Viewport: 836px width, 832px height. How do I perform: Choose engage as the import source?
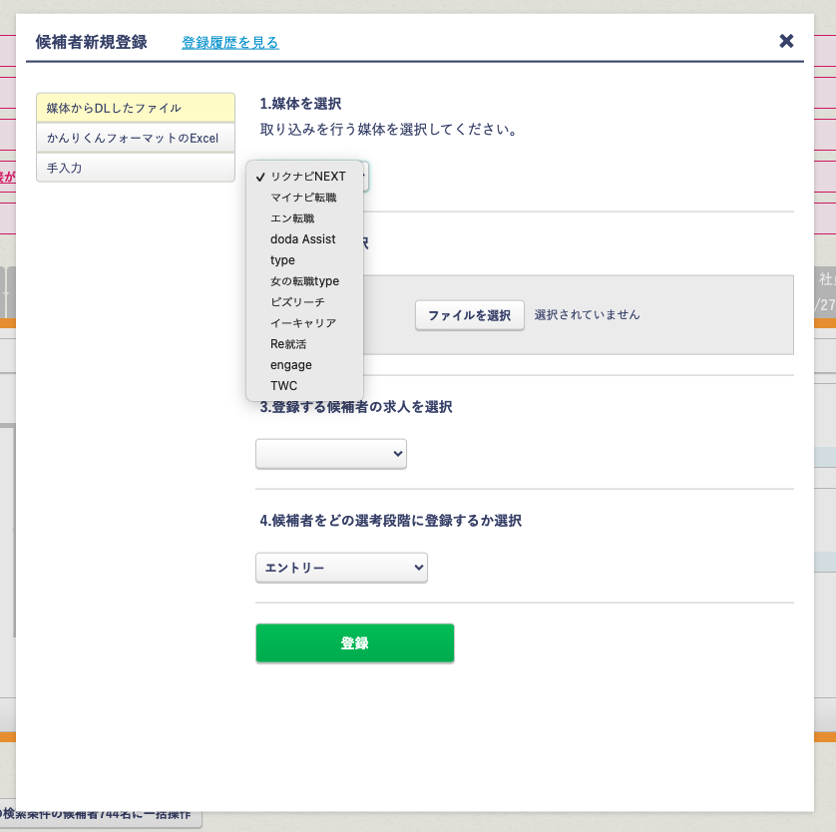[290, 365]
